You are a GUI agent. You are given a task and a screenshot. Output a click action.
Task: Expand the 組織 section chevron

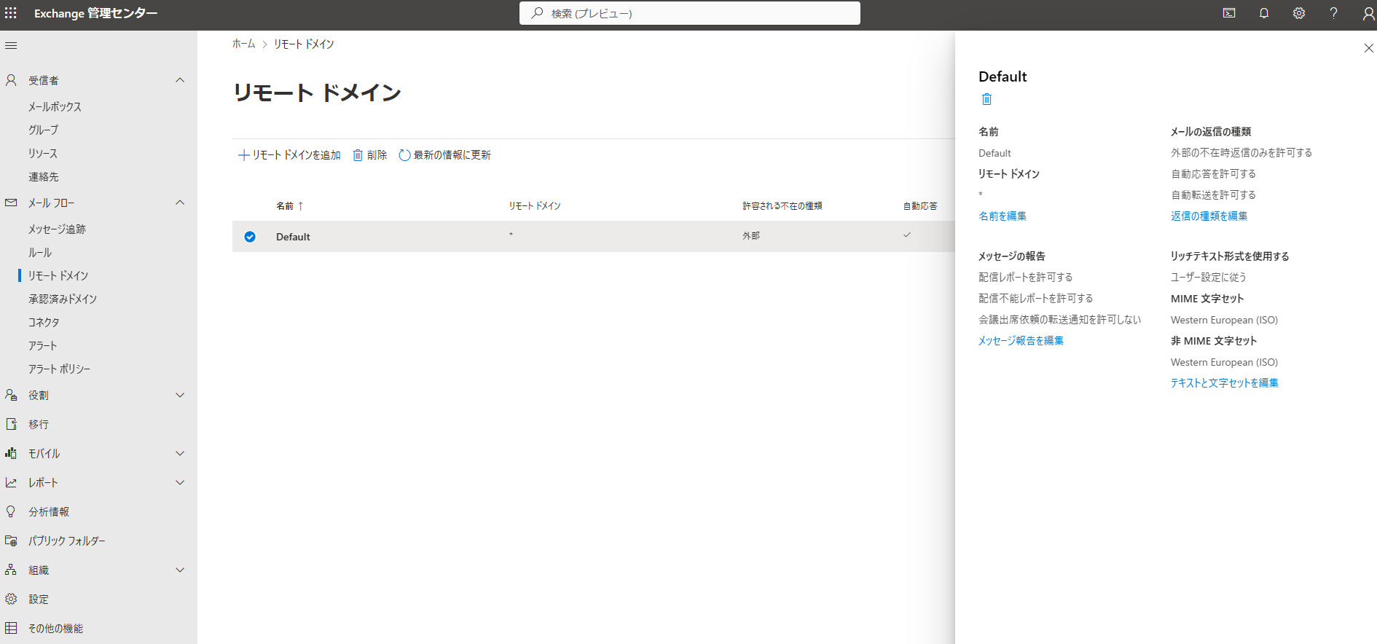click(180, 570)
